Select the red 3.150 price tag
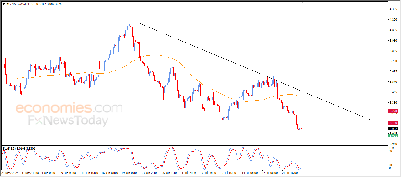 point(393,123)
